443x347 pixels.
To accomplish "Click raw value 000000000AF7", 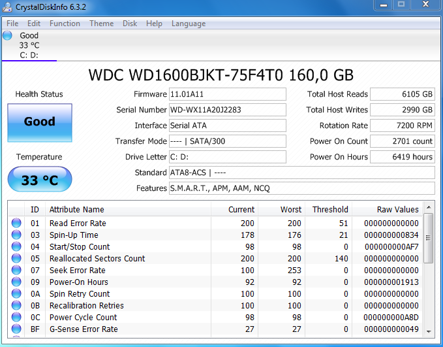I will [391, 247].
